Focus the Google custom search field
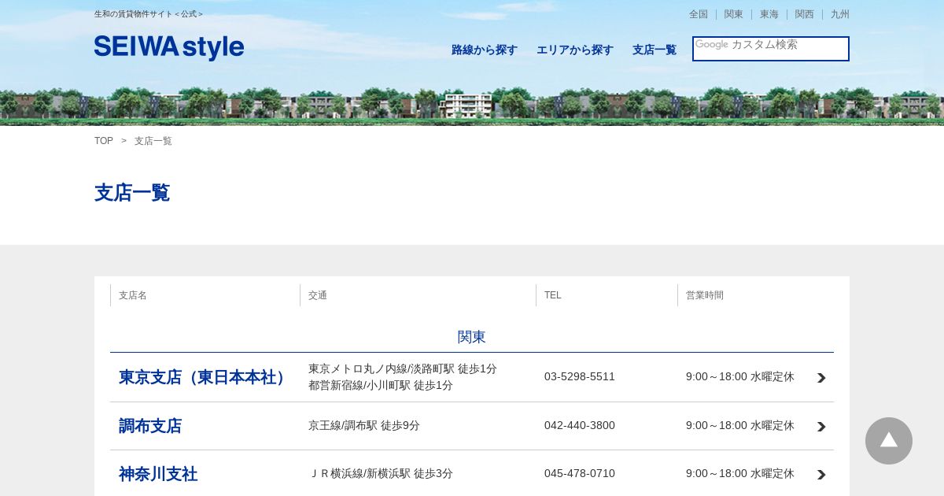 click(x=771, y=49)
